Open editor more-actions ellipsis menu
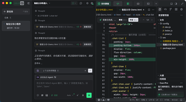This screenshot has height=102, width=186. [x=153, y=10]
